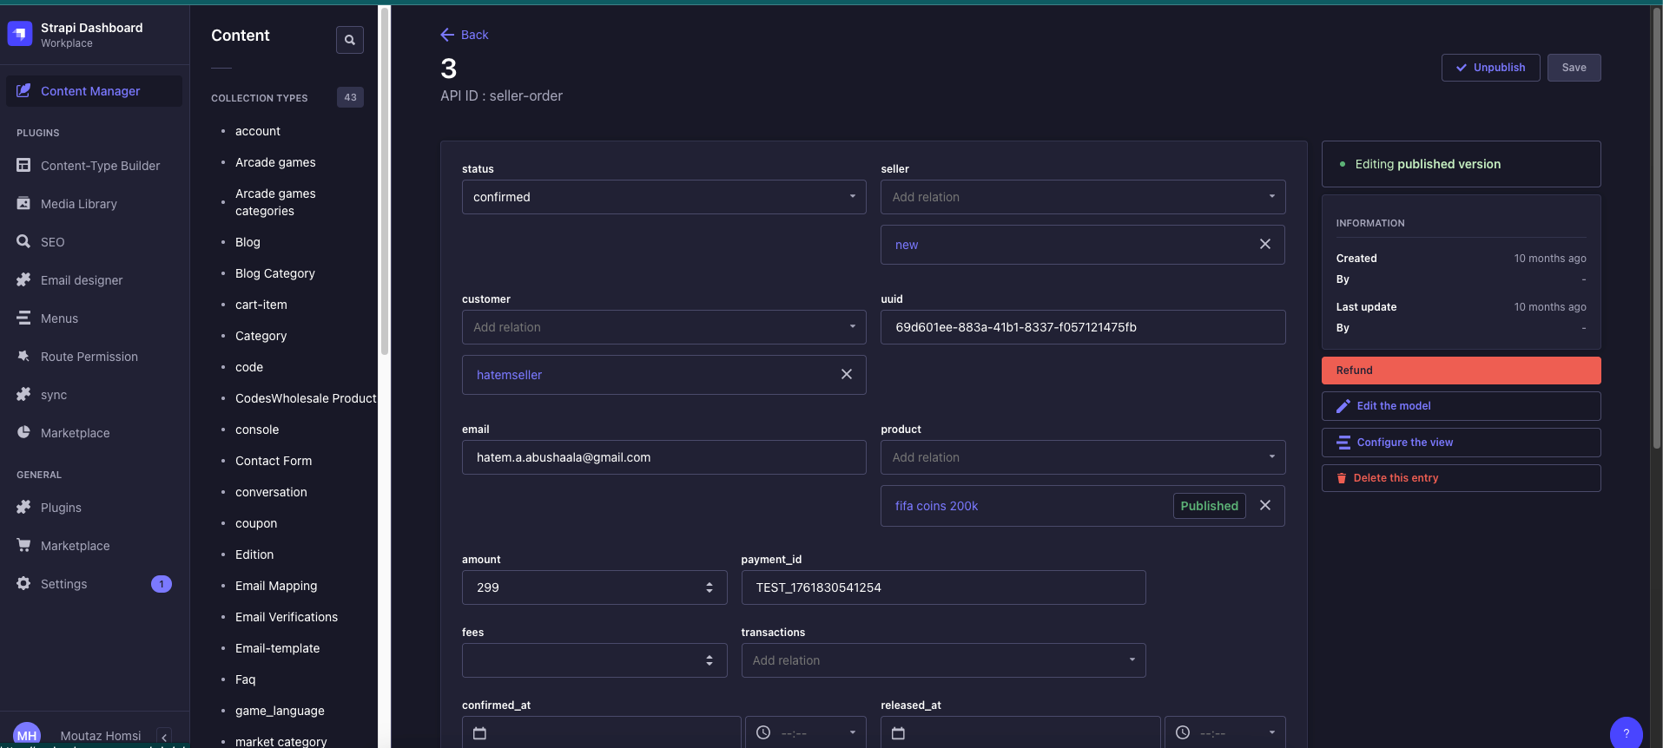Remove the 'new' seller relation
The height and width of the screenshot is (748, 1663).
pyautogui.click(x=1265, y=244)
